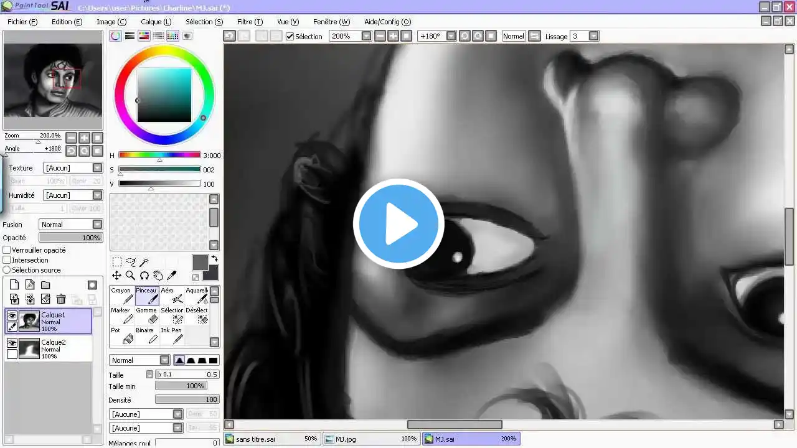The width and height of the screenshot is (797, 448).
Task: Adjust the Hue slider
Action: pyautogui.click(x=159, y=155)
